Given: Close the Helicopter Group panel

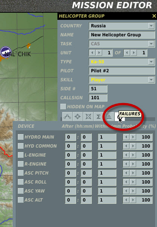Looking at the screenshot, I should (154, 16).
